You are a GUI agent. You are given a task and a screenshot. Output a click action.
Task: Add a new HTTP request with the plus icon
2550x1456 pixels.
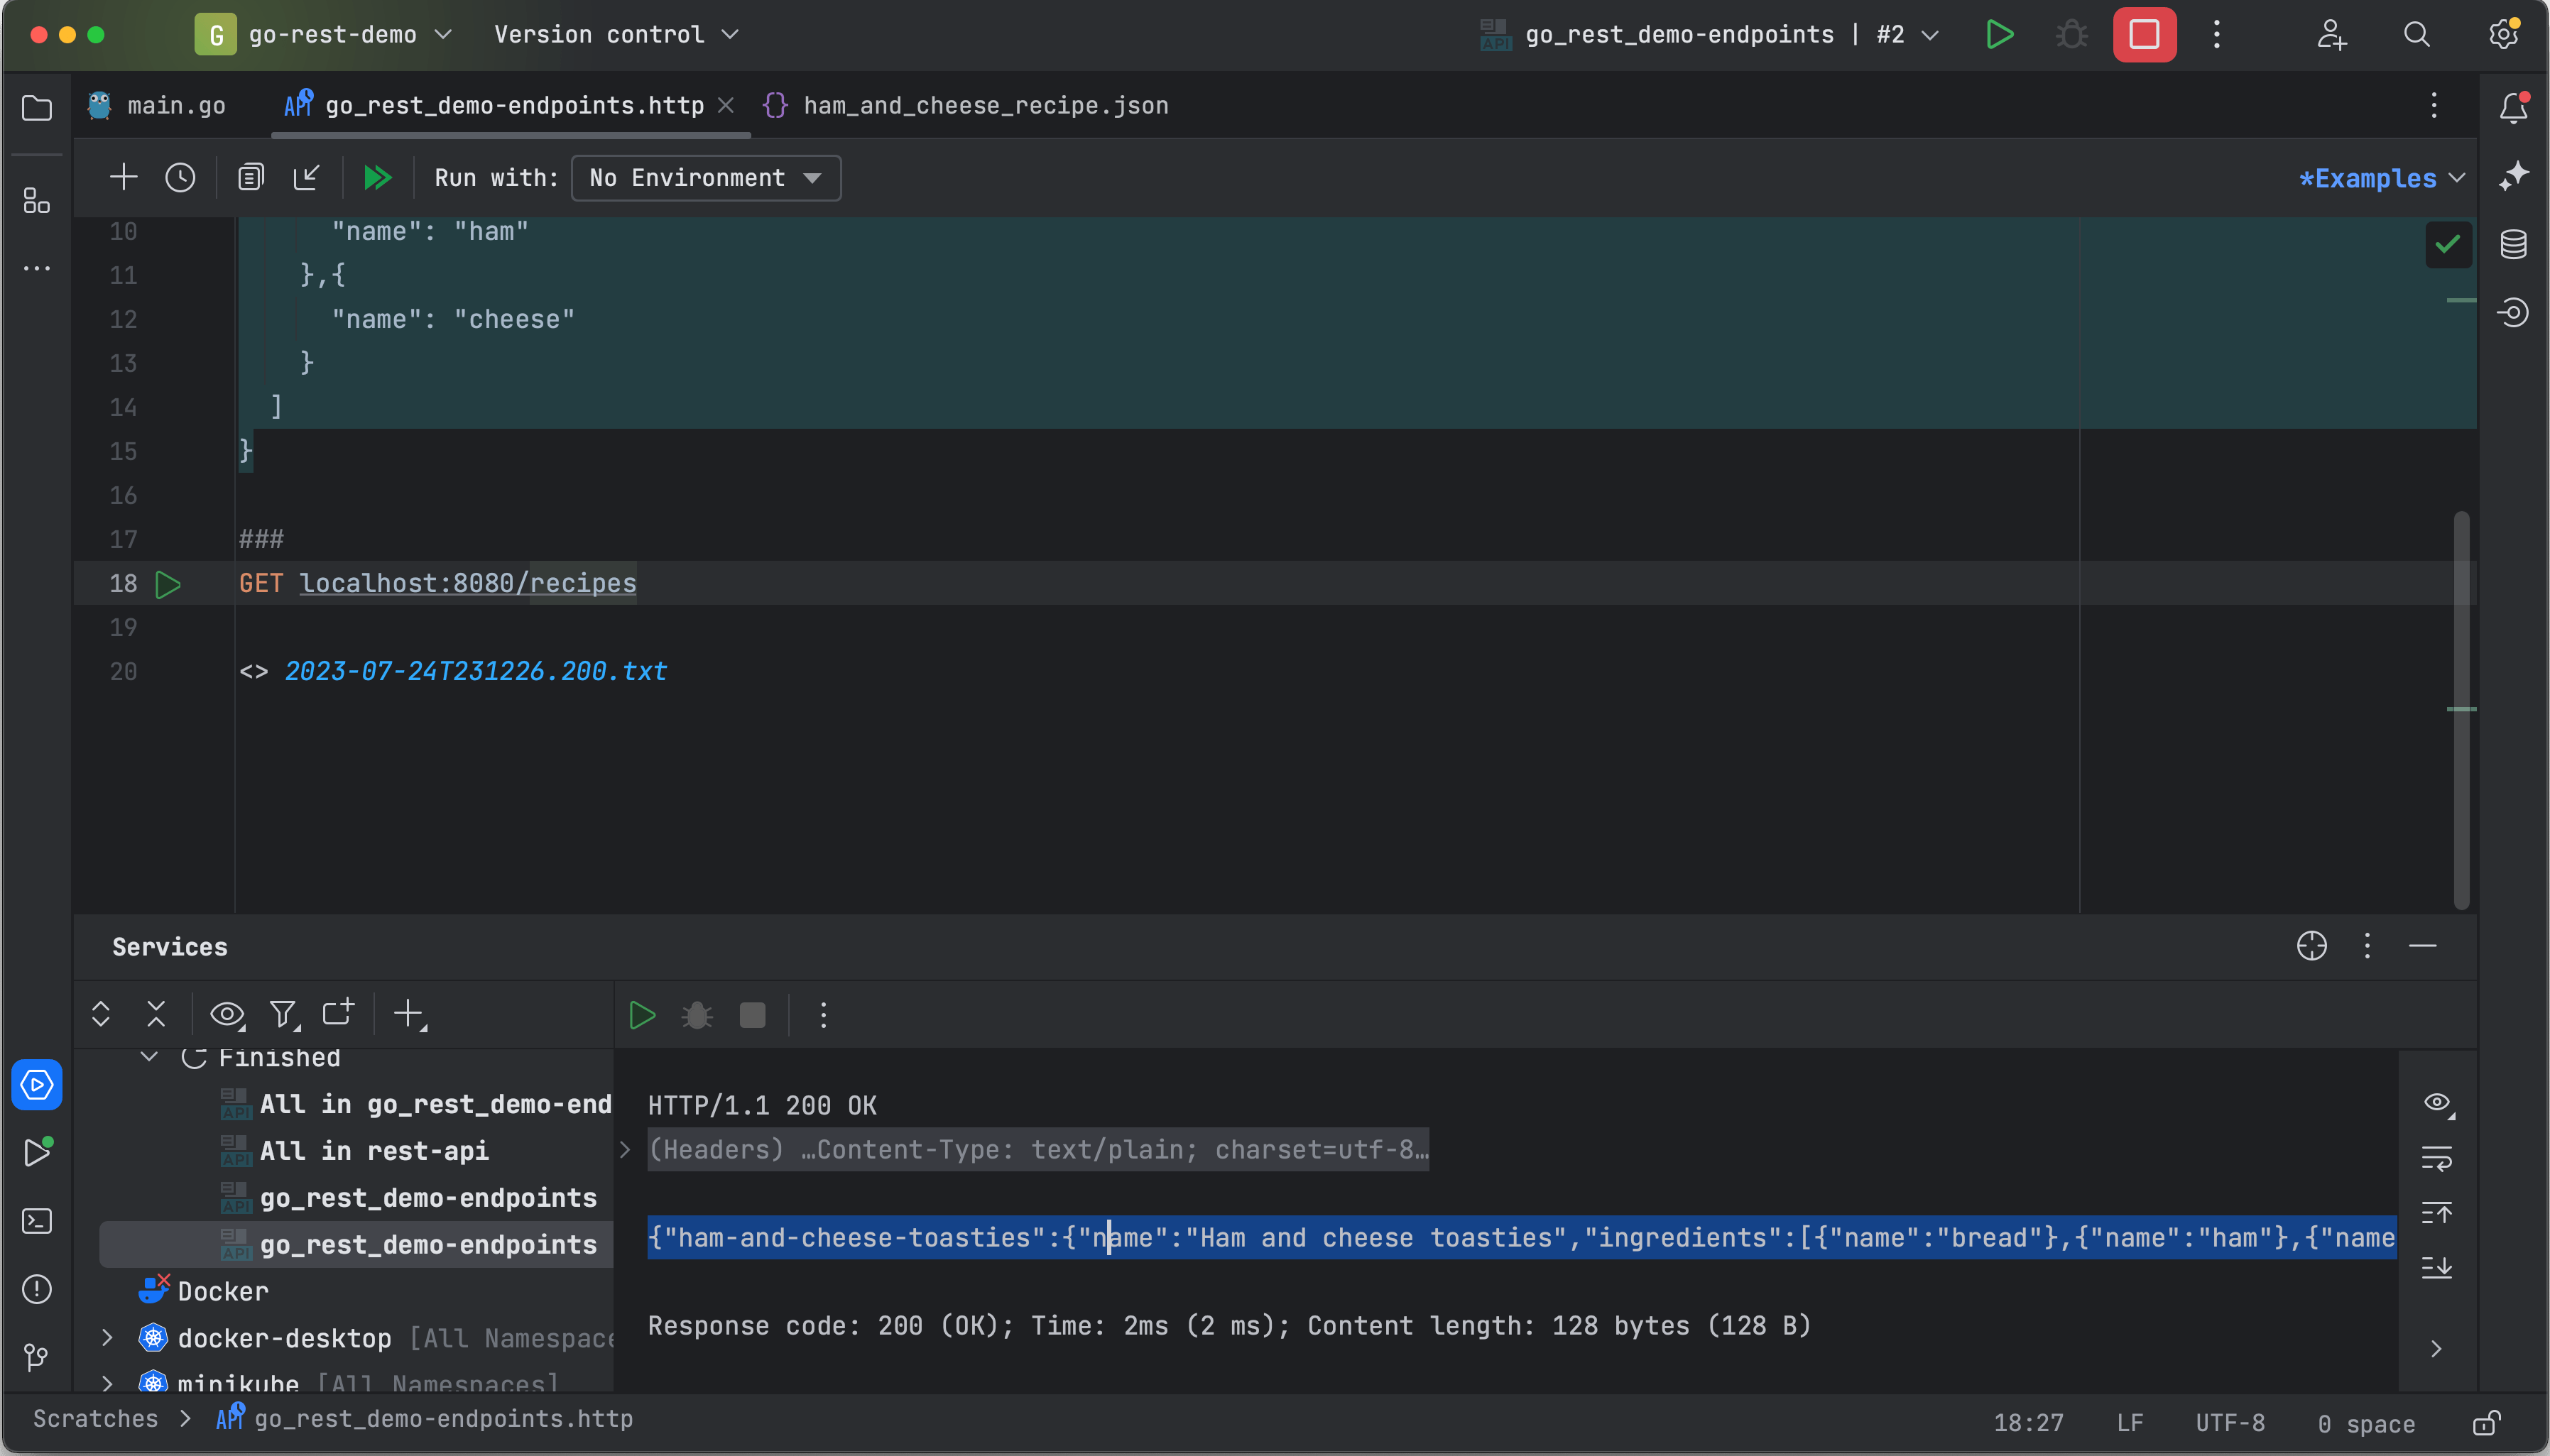pos(122,177)
